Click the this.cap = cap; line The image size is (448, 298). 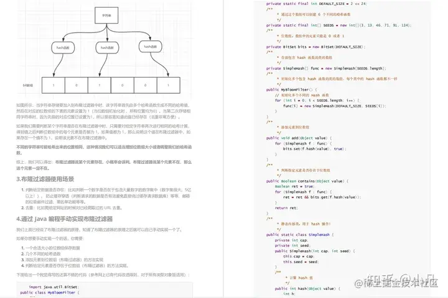pyautogui.click(x=298, y=256)
